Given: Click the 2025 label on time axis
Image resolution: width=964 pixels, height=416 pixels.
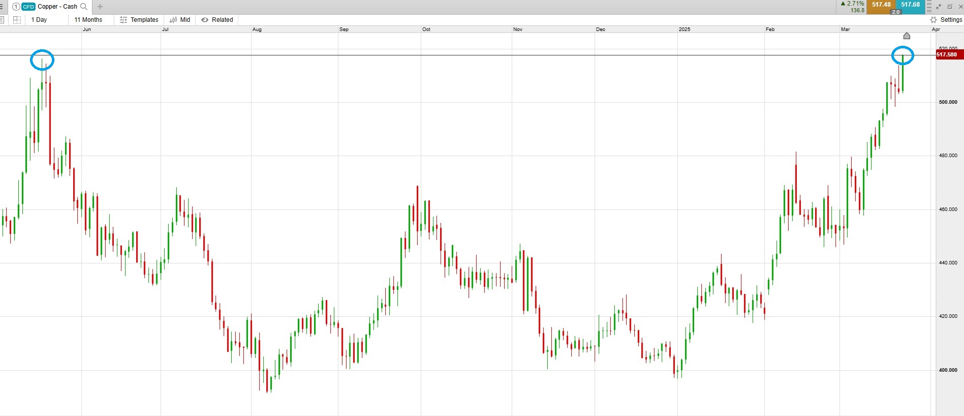Looking at the screenshot, I should pyautogui.click(x=685, y=29).
